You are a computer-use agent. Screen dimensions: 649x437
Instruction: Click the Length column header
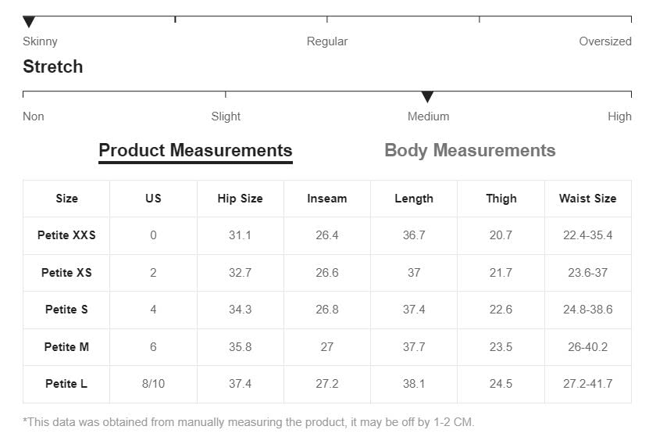414,199
